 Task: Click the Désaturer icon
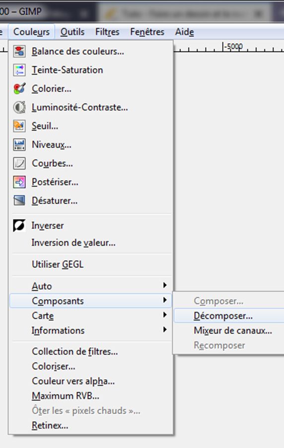tap(19, 201)
